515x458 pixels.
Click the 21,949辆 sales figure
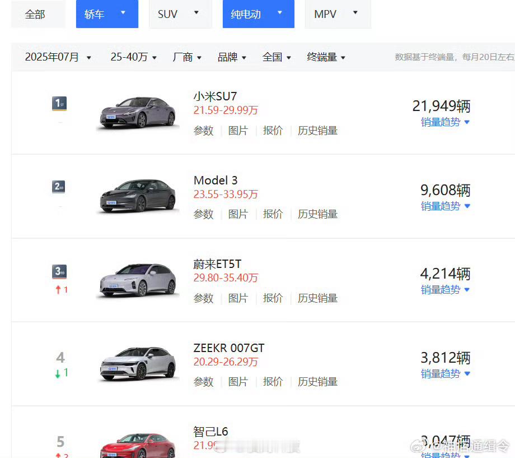[x=442, y=106]
